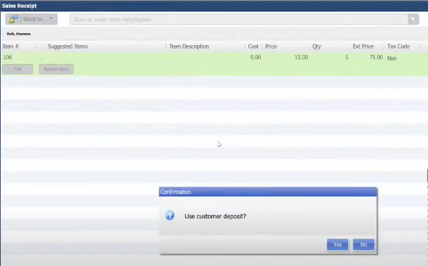
Task: Click the Item Description column header
Action: pyautogui.click(x=189, y=46)
